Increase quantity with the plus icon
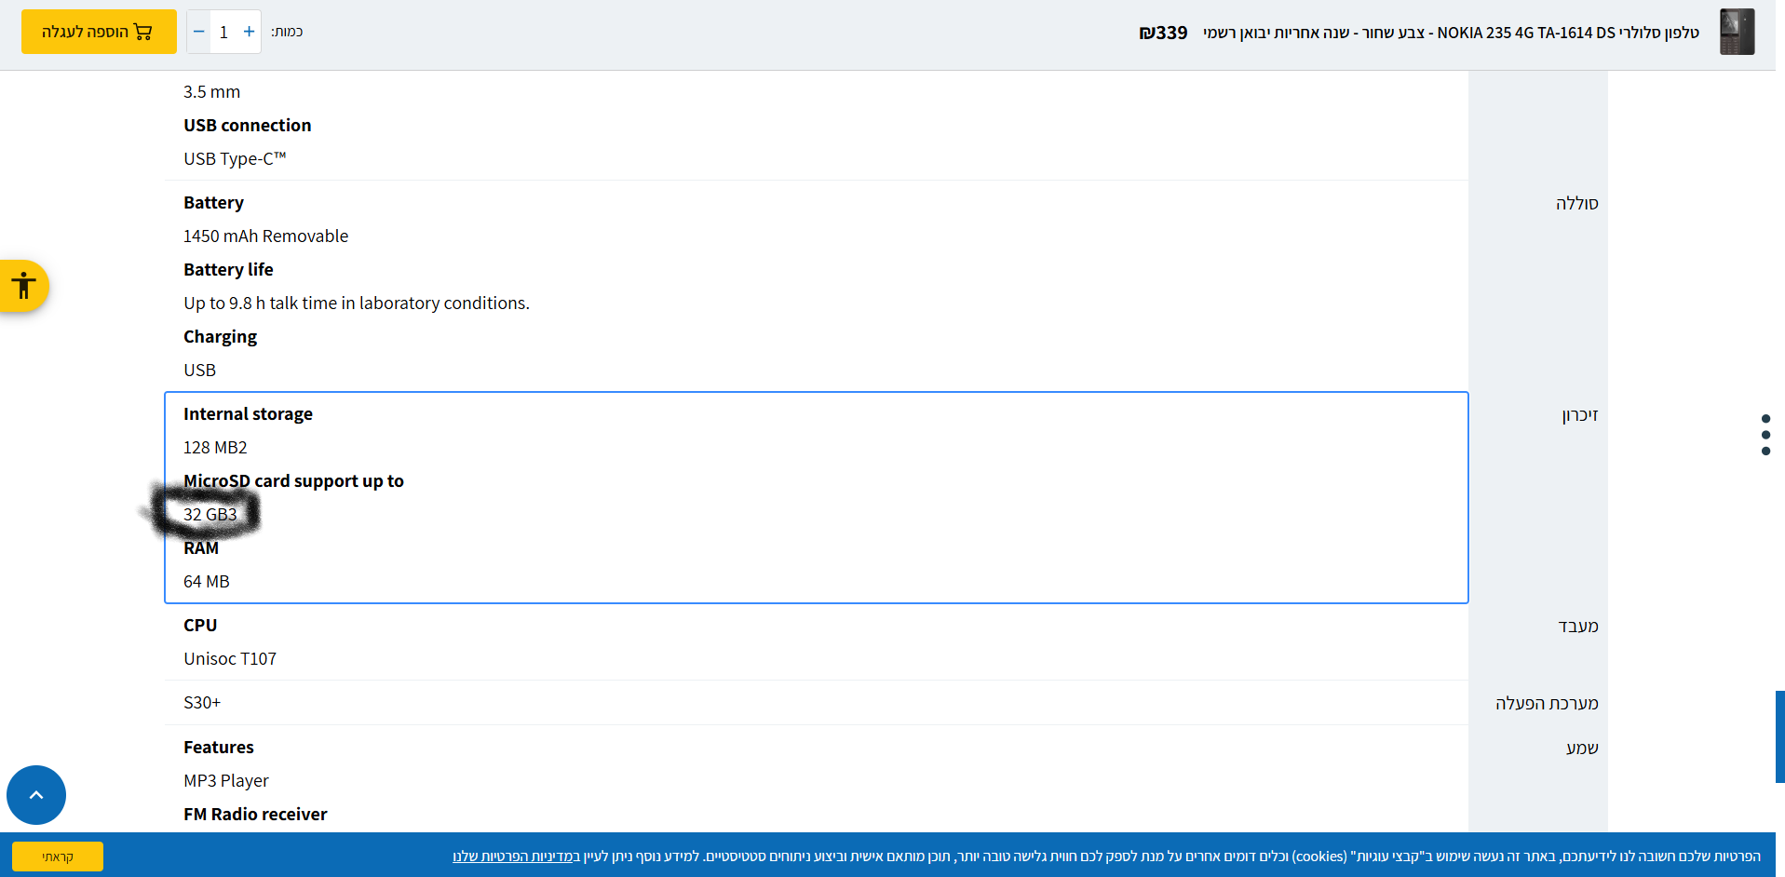This screenshot has width=1785, height=877. 249,32
